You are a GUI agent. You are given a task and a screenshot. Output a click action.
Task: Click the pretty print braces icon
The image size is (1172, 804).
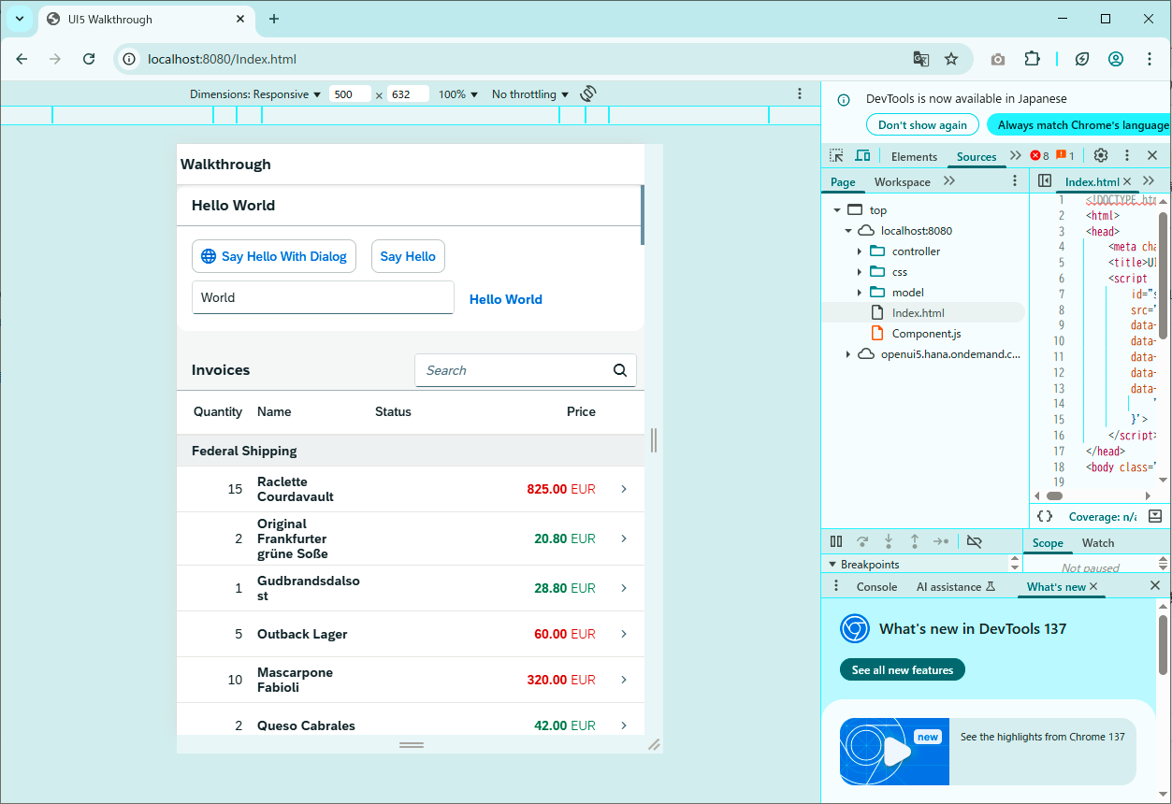pyautogui.click(x=1045, y=516)
